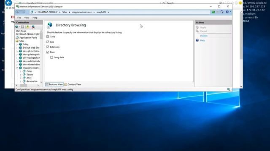The height and width of the screenshot is (151, 270).
Task: Click the mapperwebservices breadcrumb segment
Action: pos(81,12)
